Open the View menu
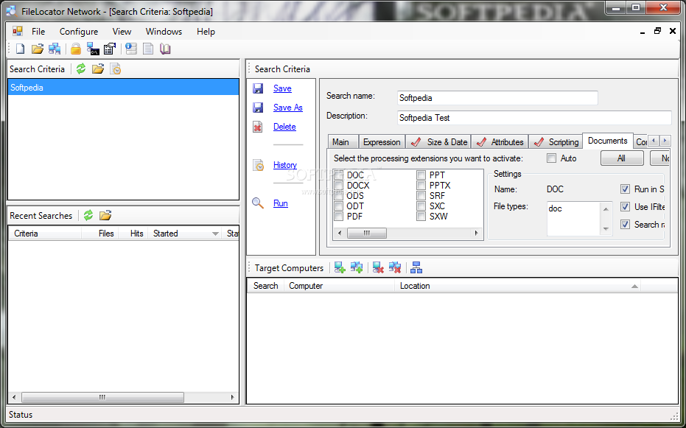 point(122,32)
